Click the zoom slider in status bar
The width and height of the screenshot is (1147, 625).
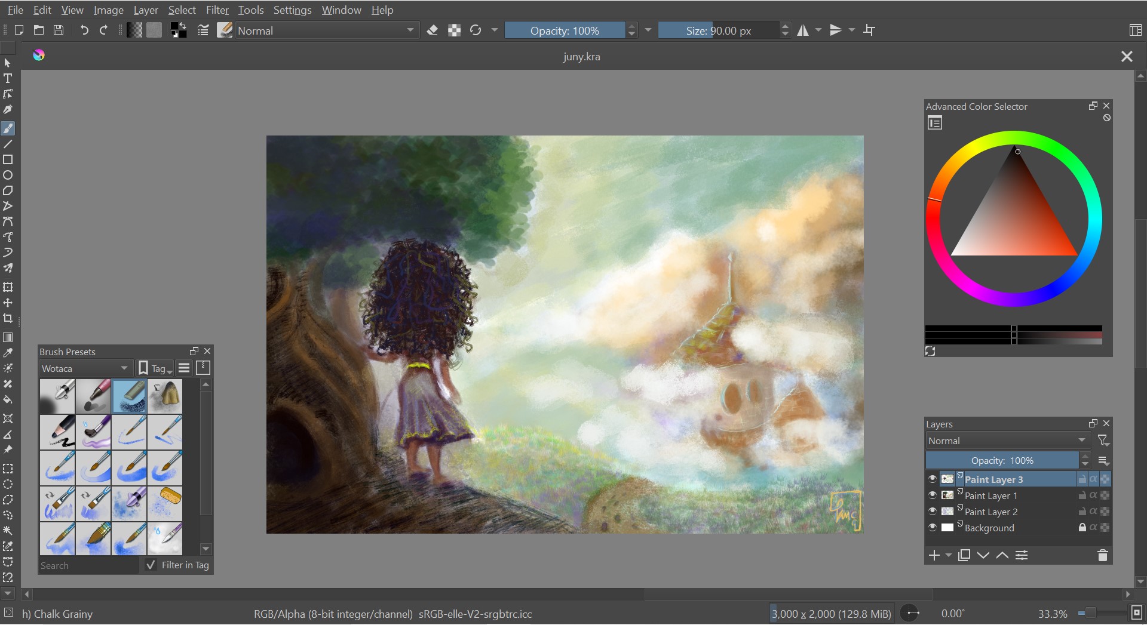[x=1102, y=613]
